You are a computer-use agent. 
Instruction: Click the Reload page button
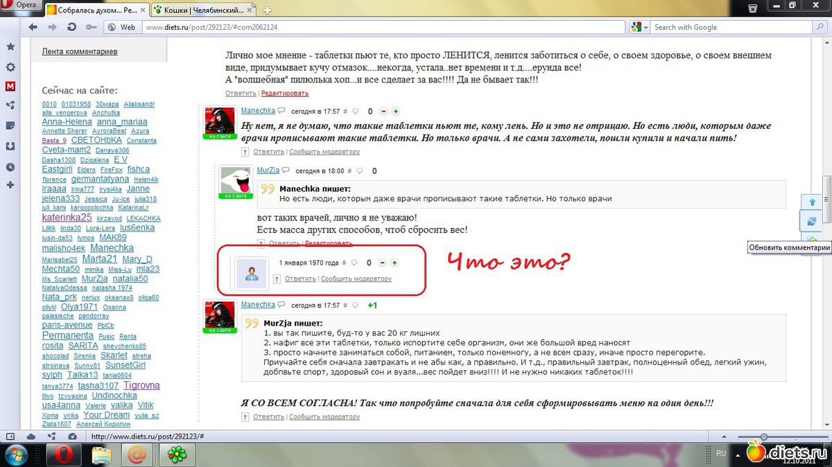71,27
